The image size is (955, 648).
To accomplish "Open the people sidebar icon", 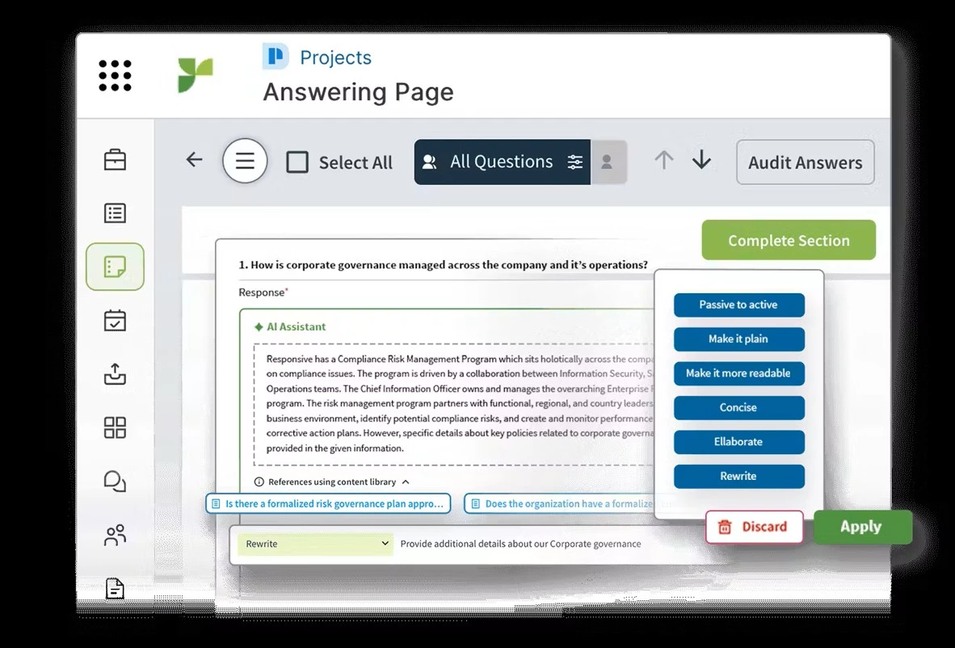I will tap(115, 535).
